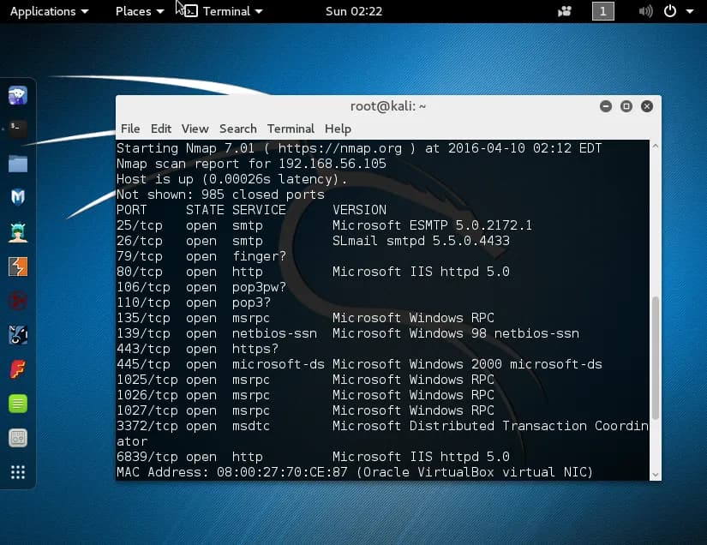Open Burp Suite from the dock
The width and height of the screenshot is (707, 545).
point(19,266)
